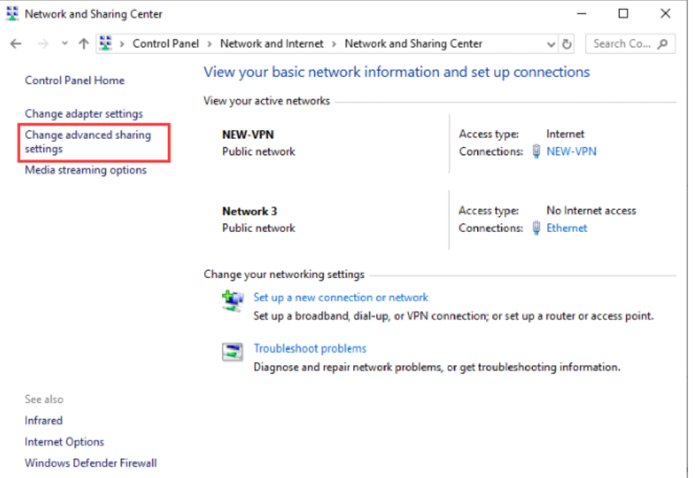Open the recent locations dropdown arrow
Screen dimensions: 698x478
tap(64, 44)
